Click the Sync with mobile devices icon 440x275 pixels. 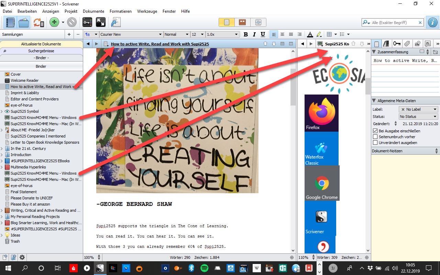[x=38, y=23]
